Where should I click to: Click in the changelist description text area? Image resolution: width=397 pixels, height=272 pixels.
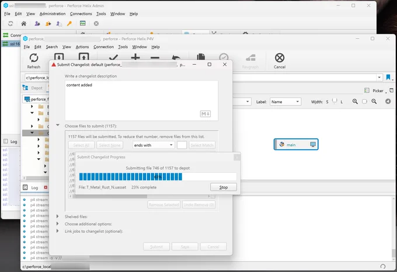pos(141,100)
